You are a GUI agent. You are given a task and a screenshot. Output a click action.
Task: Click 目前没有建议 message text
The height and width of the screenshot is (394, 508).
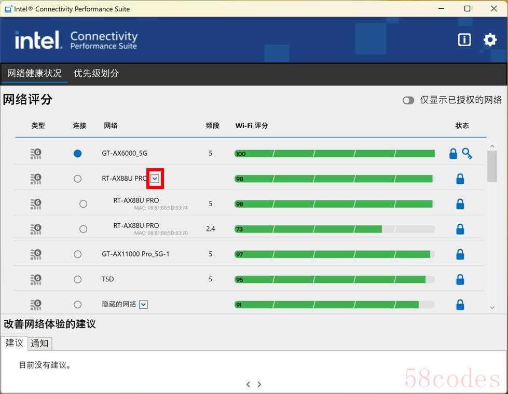[45, 365]
